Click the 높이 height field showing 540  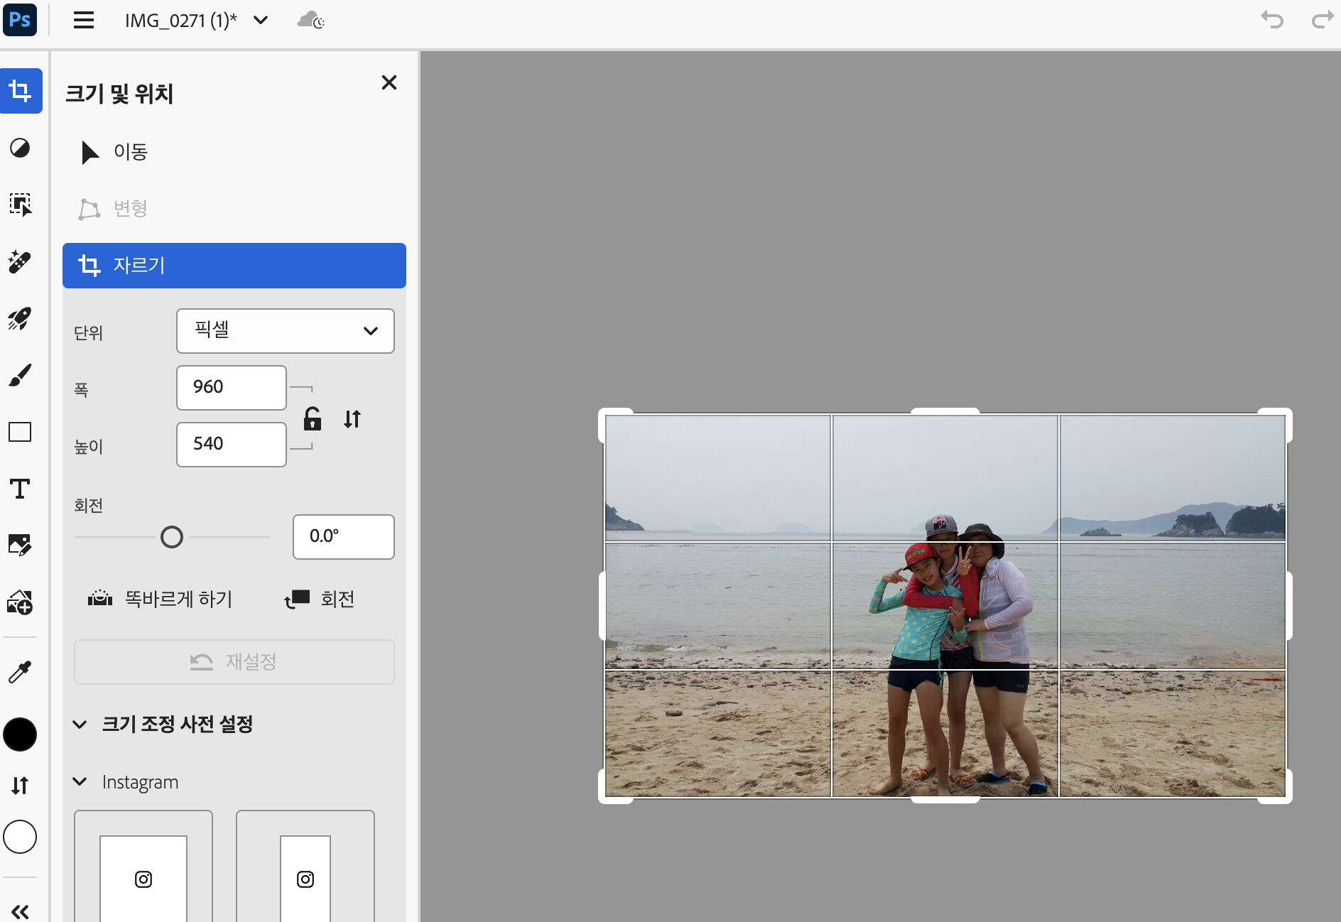[x=232, y=445]
